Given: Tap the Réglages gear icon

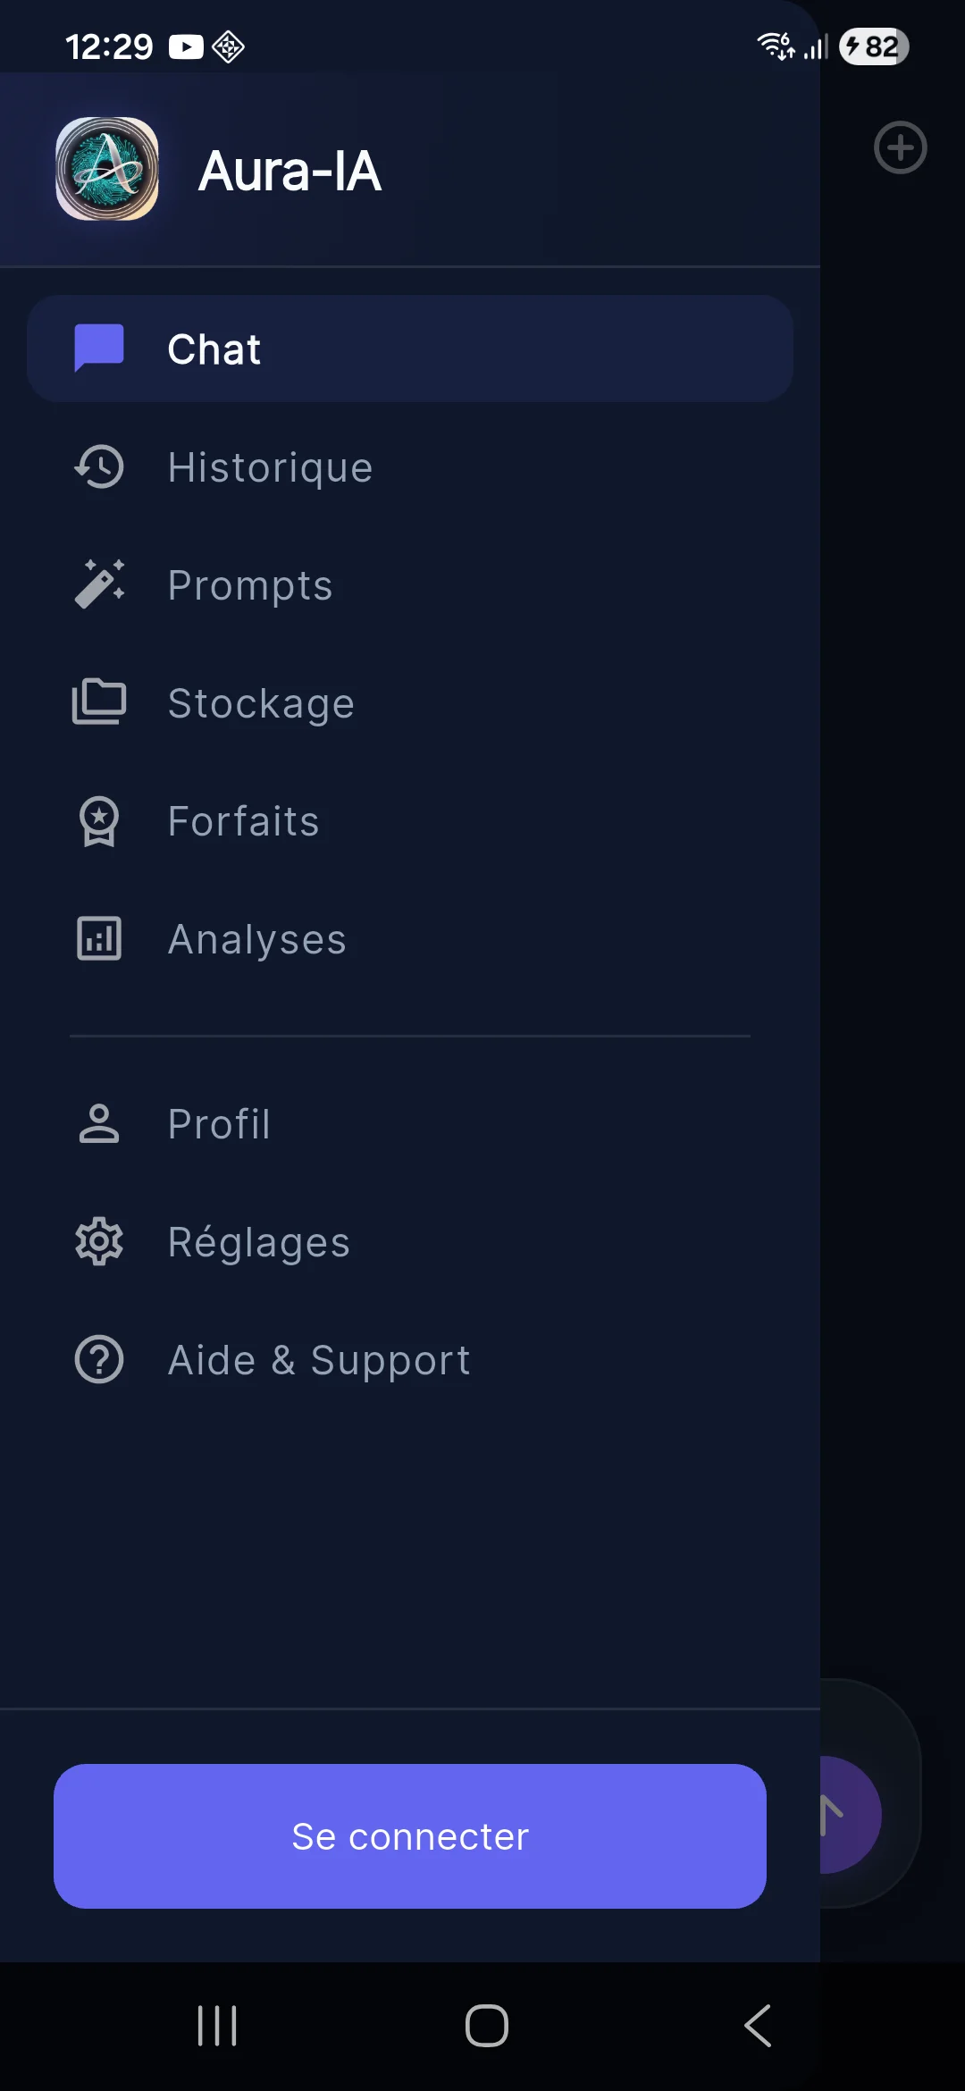Looking at the screenshot, I should pos(99,1241).
